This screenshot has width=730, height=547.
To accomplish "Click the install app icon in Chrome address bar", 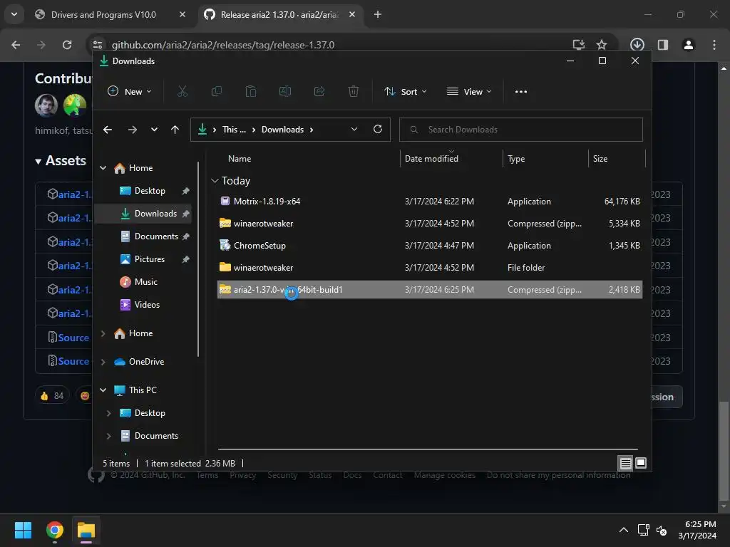I will 578,45.
